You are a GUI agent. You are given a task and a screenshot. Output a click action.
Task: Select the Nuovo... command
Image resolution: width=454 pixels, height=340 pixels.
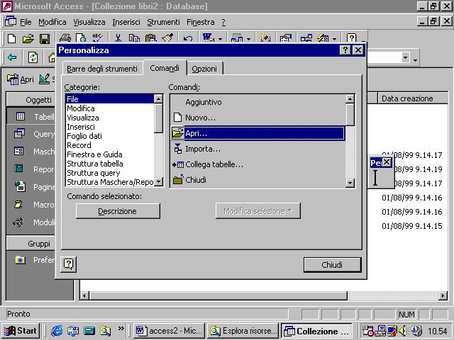click(x=258, y=118)
